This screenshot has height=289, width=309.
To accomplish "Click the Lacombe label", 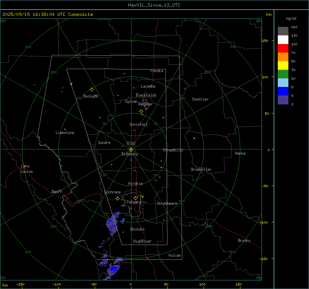I will tap(148, 86).
